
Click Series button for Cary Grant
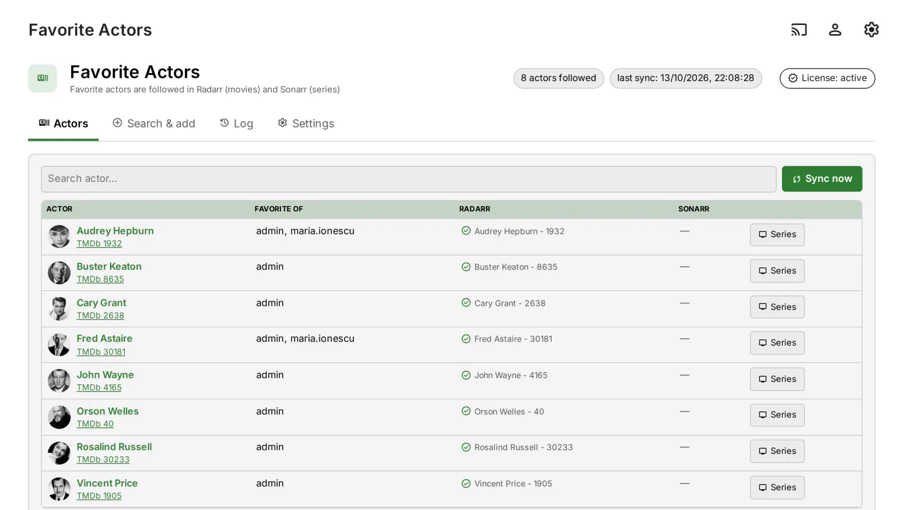(x=777, y=307)
